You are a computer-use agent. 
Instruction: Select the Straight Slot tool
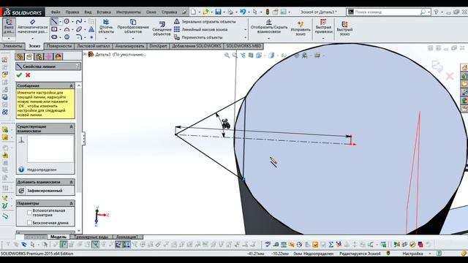(x=54, y=37)
